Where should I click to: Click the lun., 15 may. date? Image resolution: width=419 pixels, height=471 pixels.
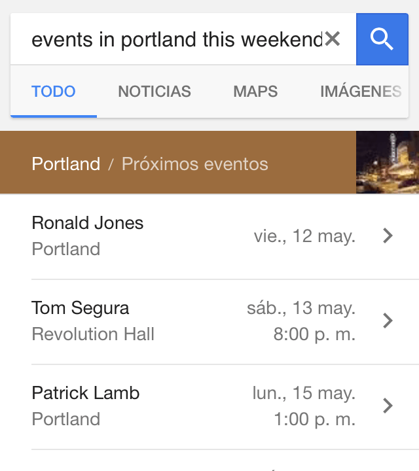point(304,393)
